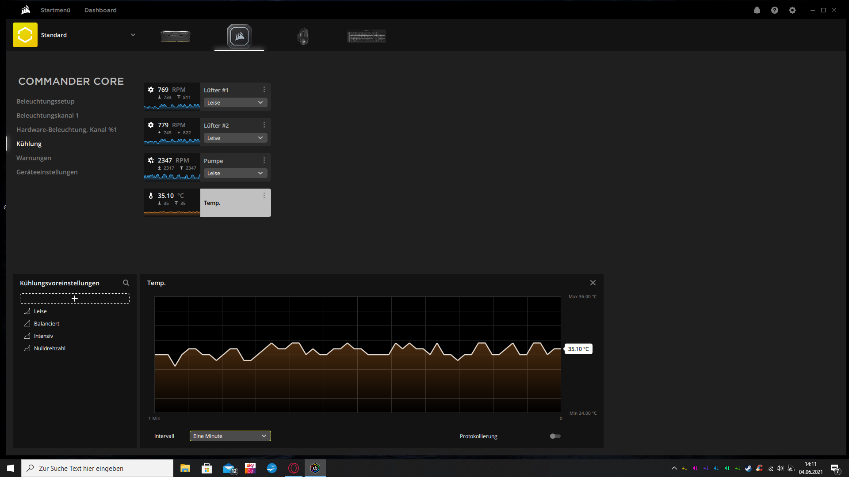This screenshot has height=477, width=849.
Task: Open Lüfter #1 three-dot options menu
Action: click(x=264, y=90)
